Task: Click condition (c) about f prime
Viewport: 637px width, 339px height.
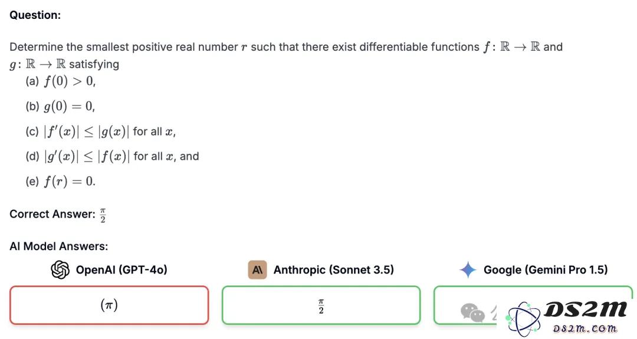Action: 100,131
